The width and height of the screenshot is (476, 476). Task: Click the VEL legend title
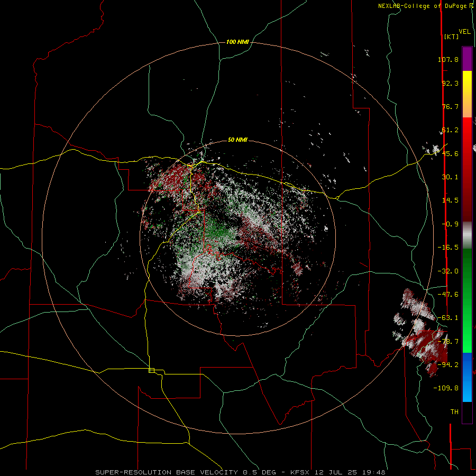[464, 32]
